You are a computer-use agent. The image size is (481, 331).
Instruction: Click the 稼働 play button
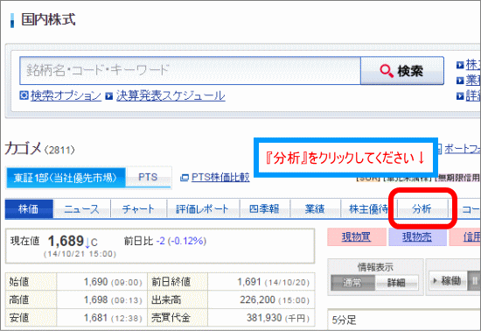tap(448, 280)
